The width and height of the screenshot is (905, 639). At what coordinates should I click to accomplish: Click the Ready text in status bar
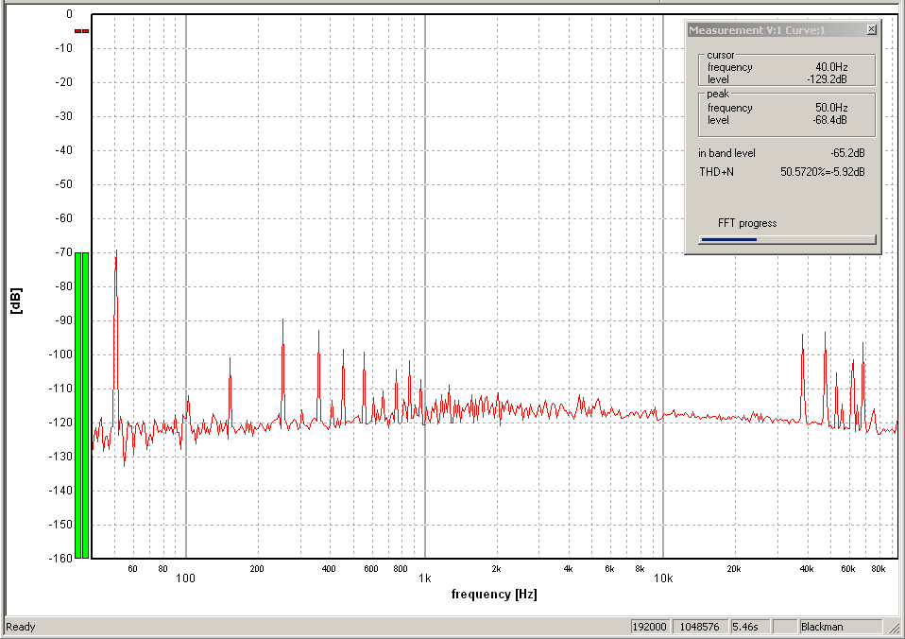[21, 627]
